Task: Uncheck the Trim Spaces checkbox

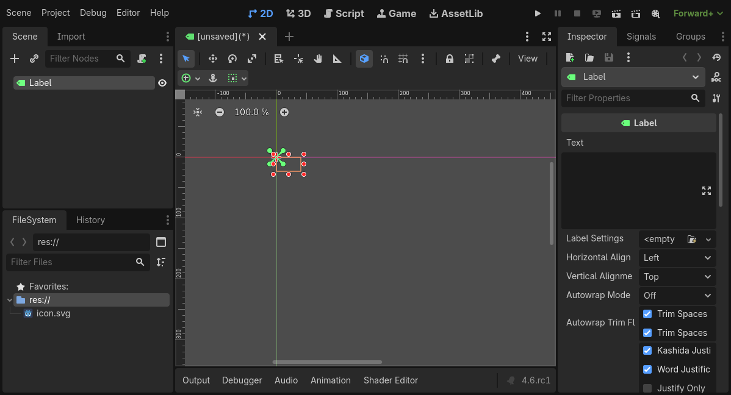Action: tap(647, 314)
